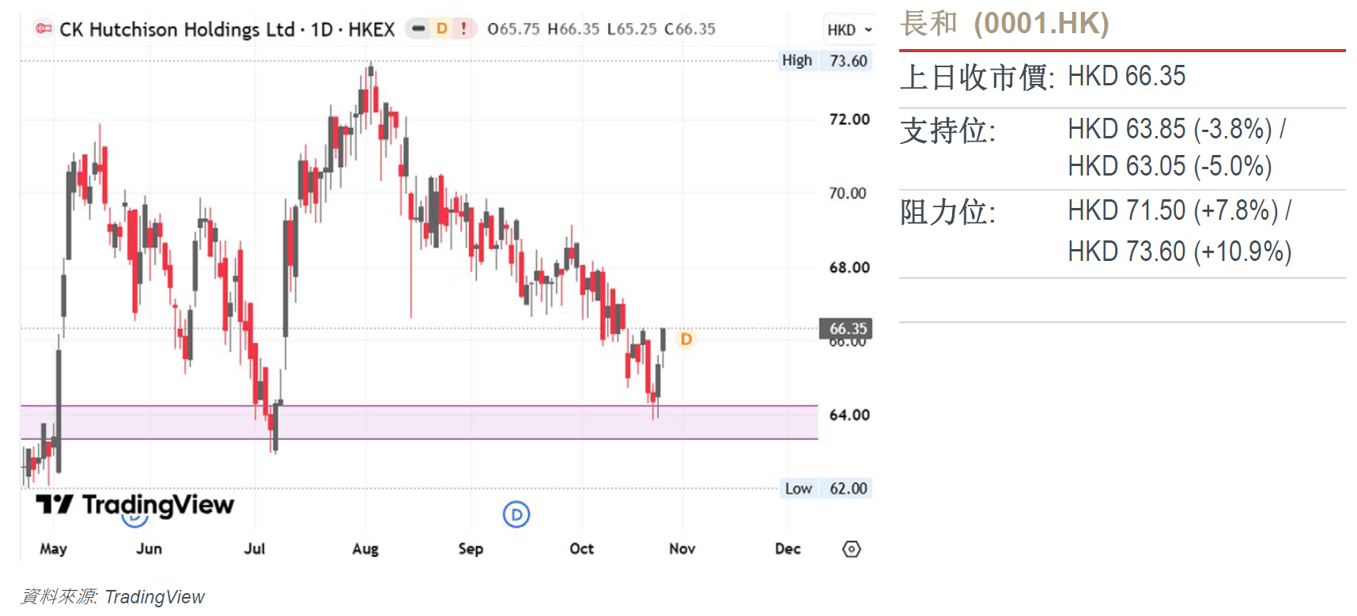Click the High 73.60 price label
Viewport: 1357px width, 616px height.
point(825,61)
